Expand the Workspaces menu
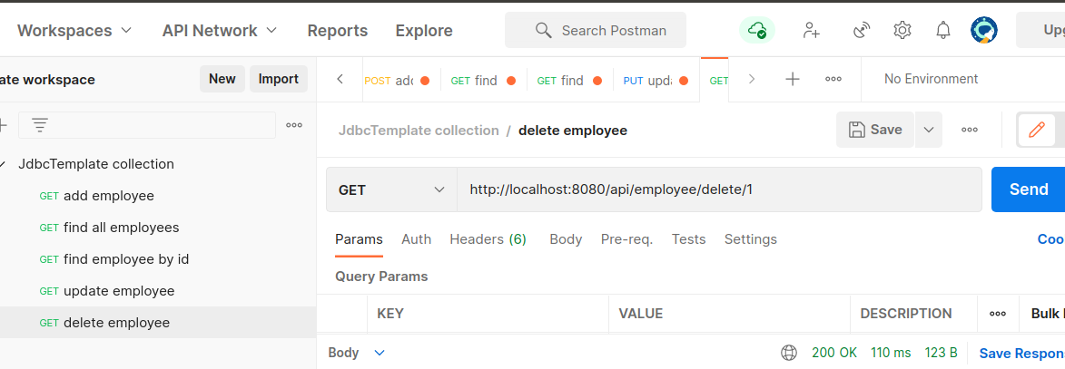The height and width of the screenshot is (369, 1065). (x=74, y=31)
